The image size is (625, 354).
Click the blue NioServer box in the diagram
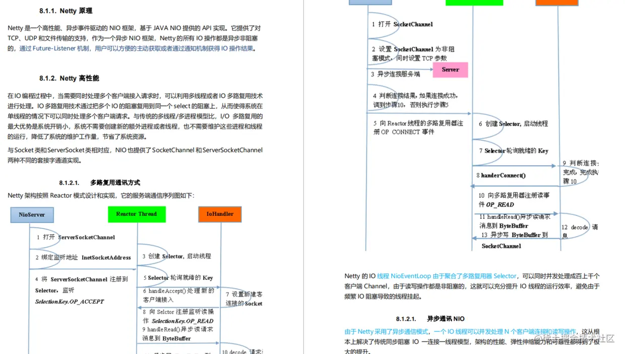click(32, 215)
